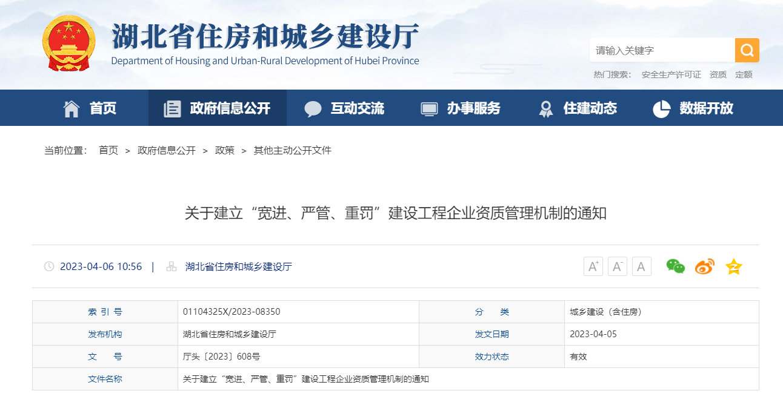Go to 首页 in the breadcrumb
The width and height of the screenshot is (783, 408).
(108, 150)
